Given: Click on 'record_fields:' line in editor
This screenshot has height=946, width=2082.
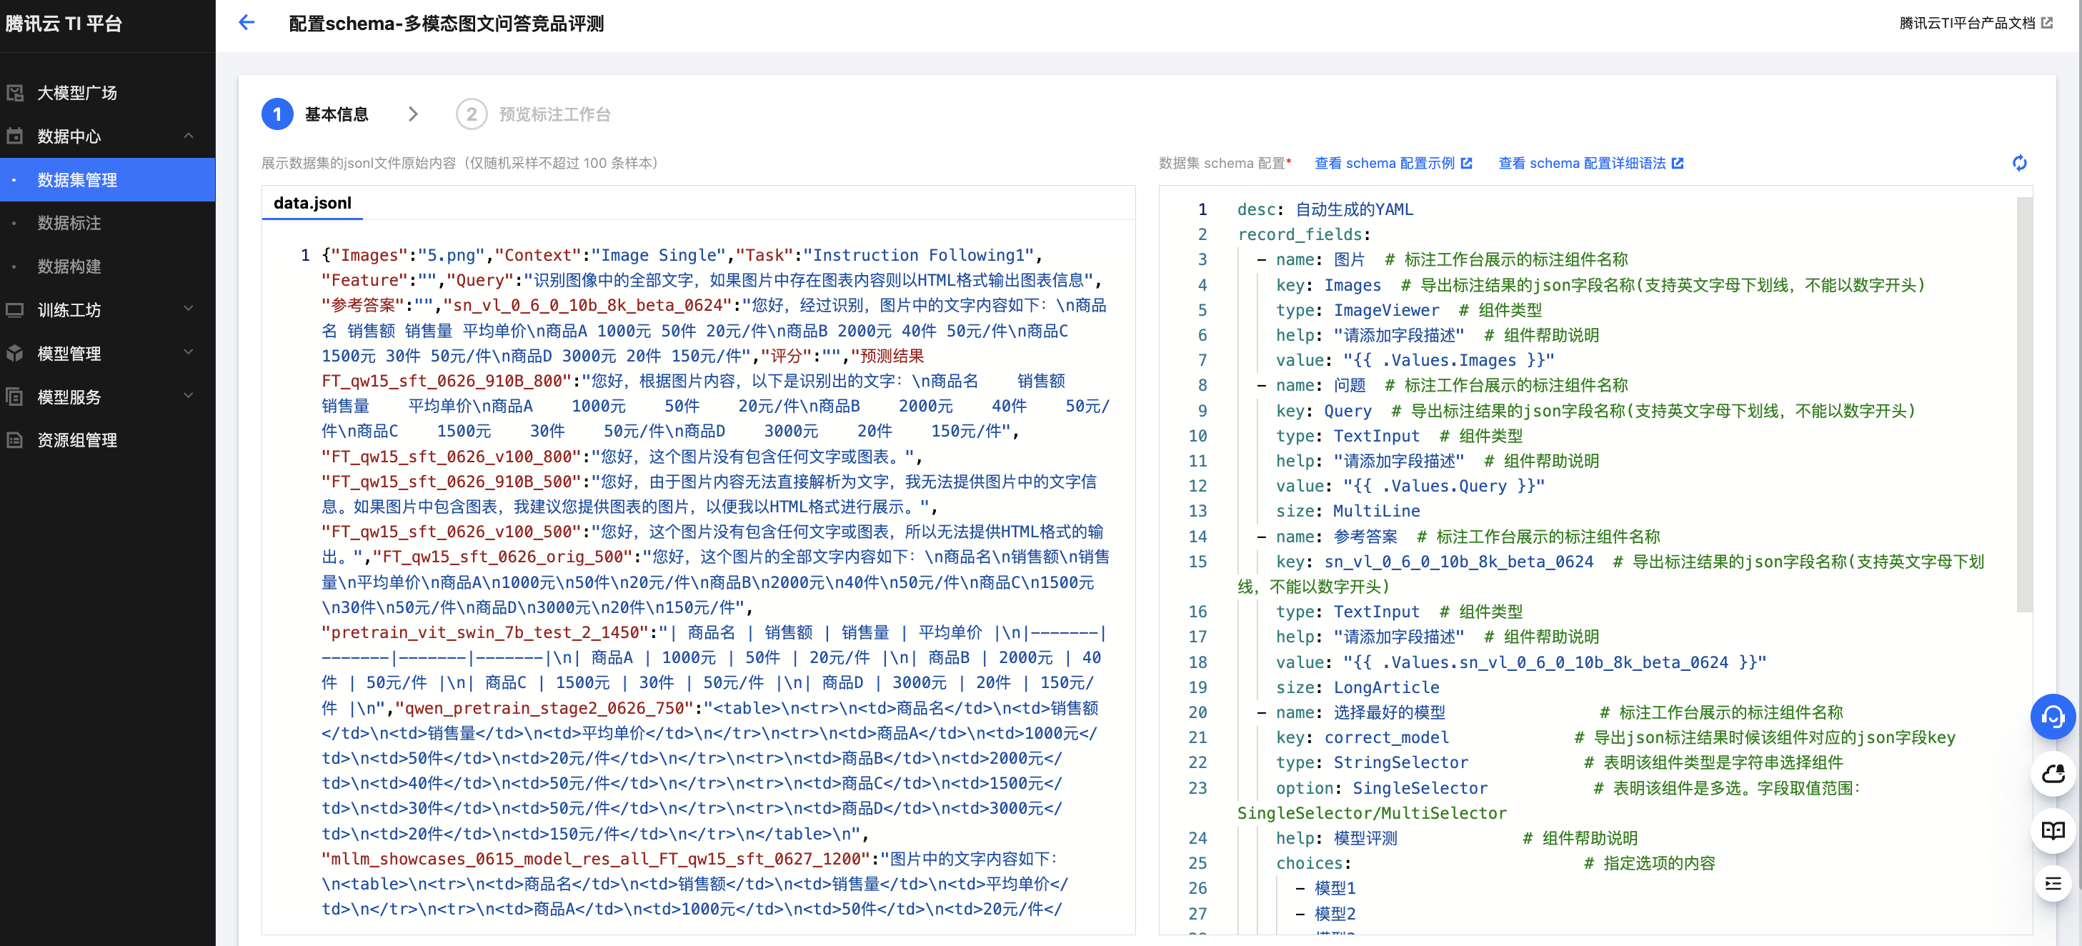Looking at the screenshot, I should (1304, 234).
